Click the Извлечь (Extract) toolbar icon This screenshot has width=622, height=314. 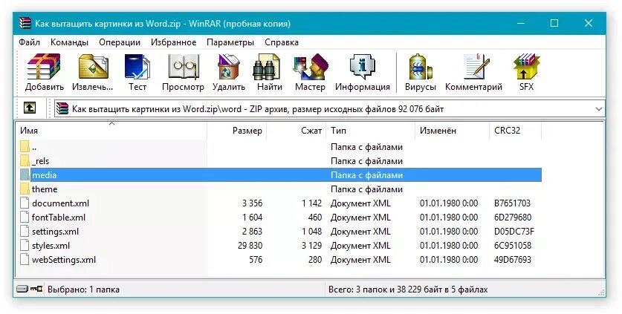(92, 73)
